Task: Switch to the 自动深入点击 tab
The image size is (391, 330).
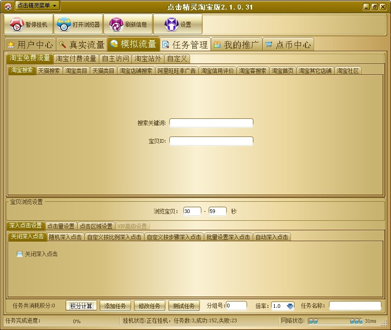Action: [272, 237]
